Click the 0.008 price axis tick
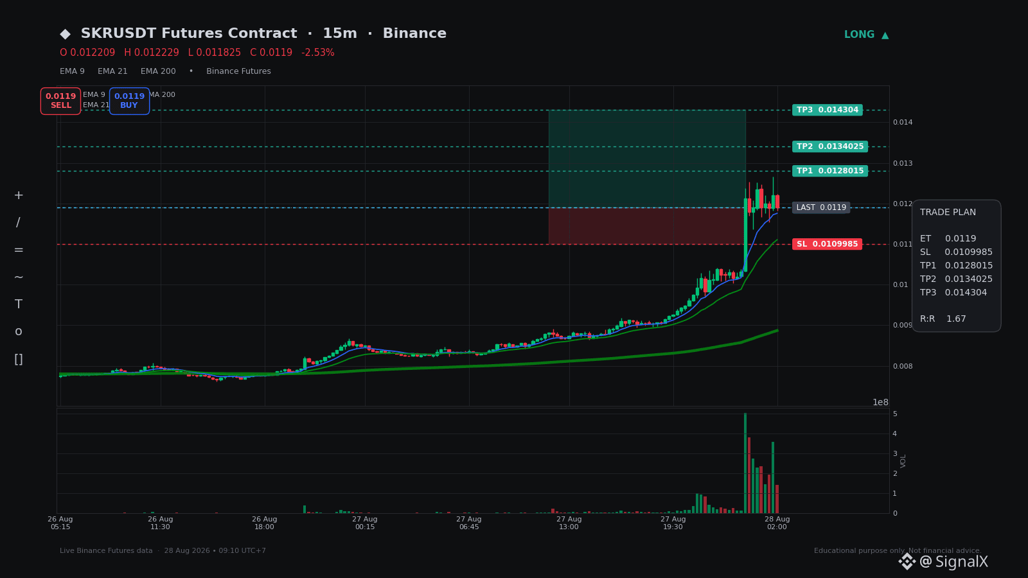 [903, 366]
